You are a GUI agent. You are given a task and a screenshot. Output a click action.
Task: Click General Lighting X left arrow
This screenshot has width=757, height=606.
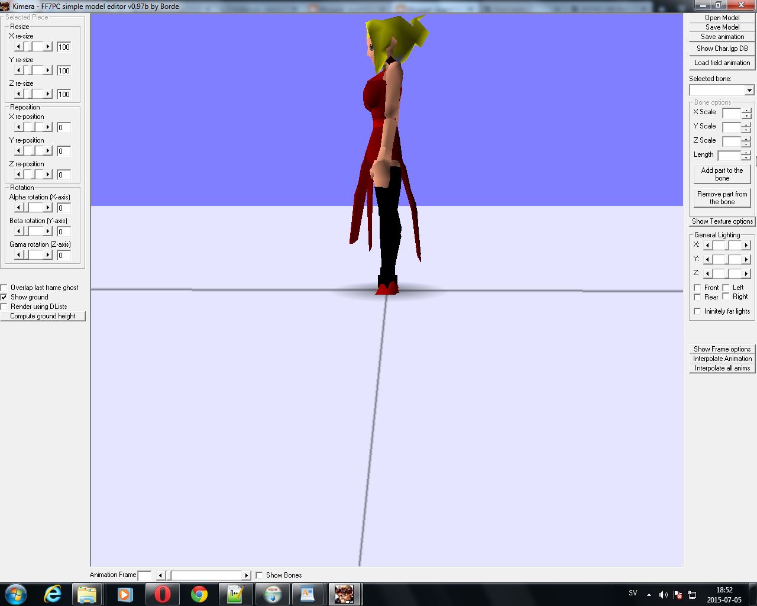tap(707, 245)
